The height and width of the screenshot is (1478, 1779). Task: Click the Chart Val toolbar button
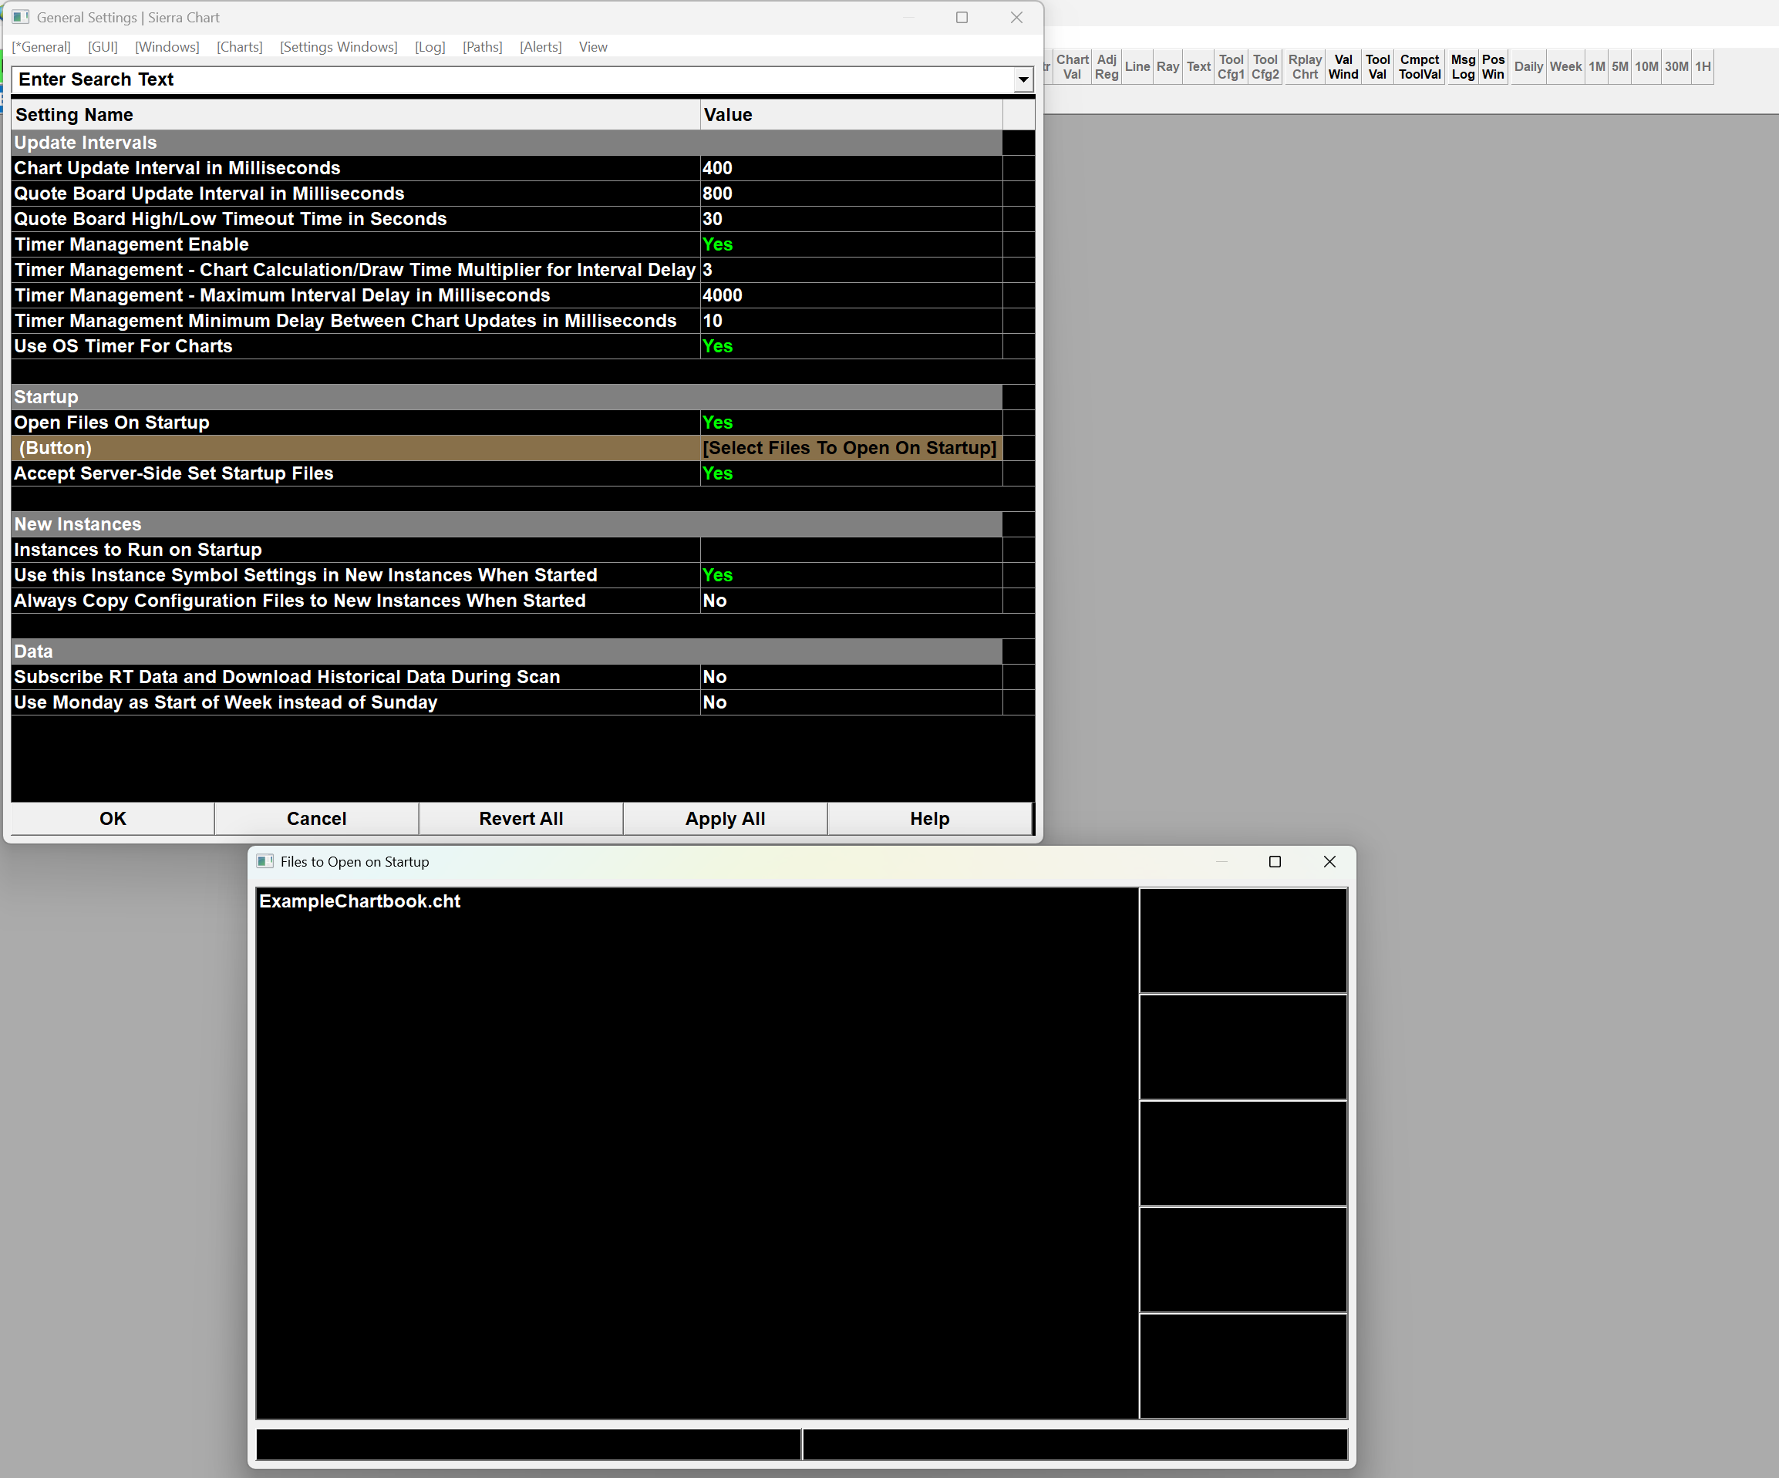(1072, 67)
